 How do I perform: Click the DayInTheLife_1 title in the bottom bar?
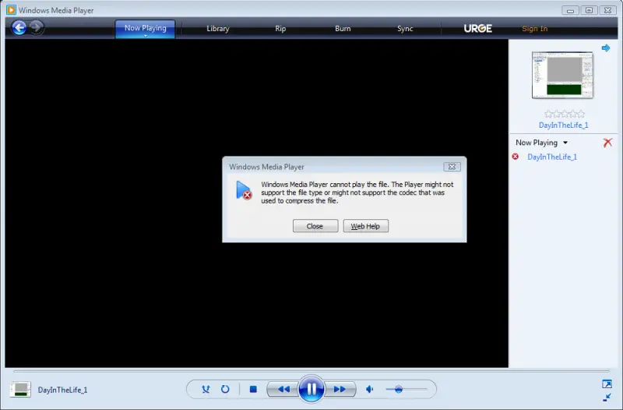tap(62, 390)
